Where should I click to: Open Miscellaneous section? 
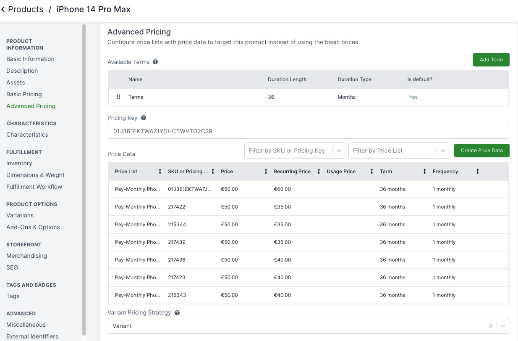[26, 325]
